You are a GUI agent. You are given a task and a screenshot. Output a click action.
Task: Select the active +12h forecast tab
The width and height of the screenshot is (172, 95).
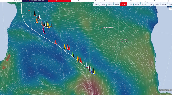point(124,4)
